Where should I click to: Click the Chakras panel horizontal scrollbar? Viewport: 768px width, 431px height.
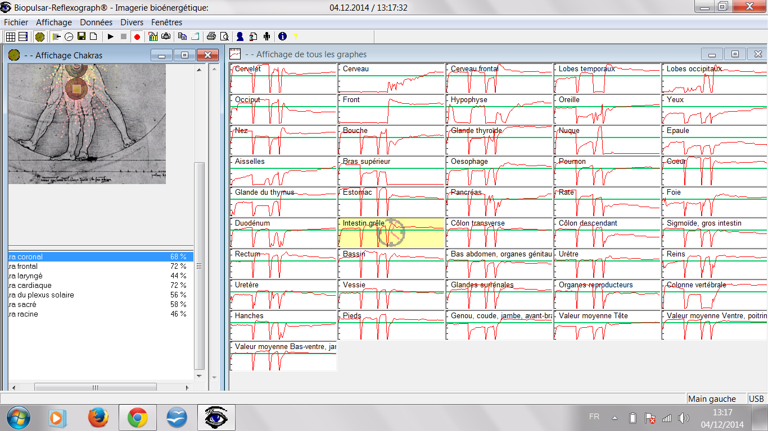point(96,387)
